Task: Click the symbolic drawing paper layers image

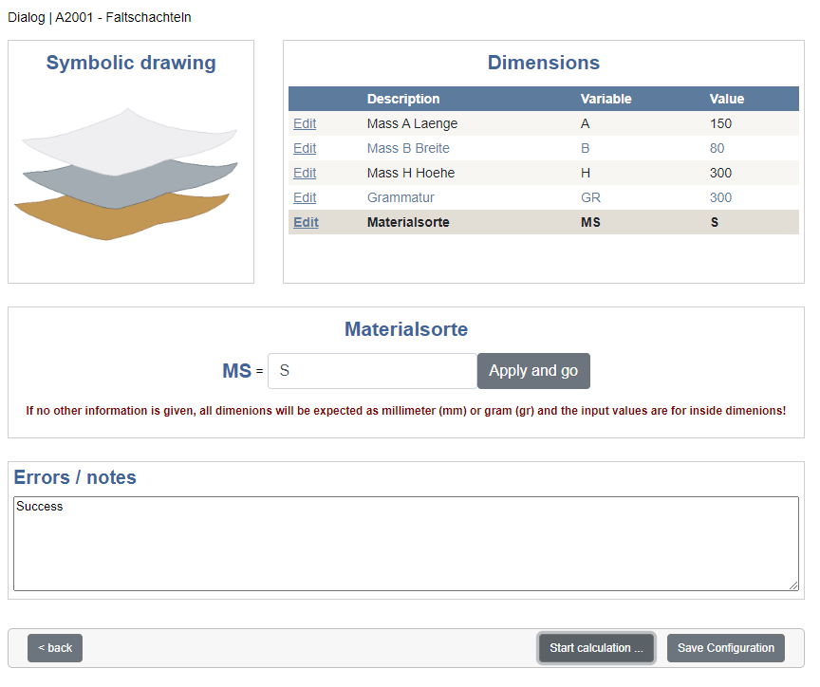Action: (x=126, y=174)
